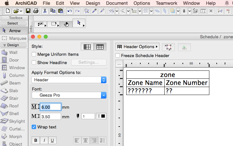The width and height of the screenshot is (233, 146).
Task: Click the Open folder icon
Action: pyautogui.click(x=16, y=11)
